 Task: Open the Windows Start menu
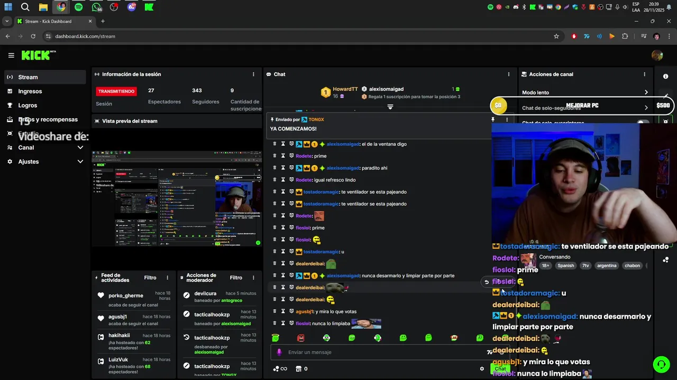[x=8, y=7]
